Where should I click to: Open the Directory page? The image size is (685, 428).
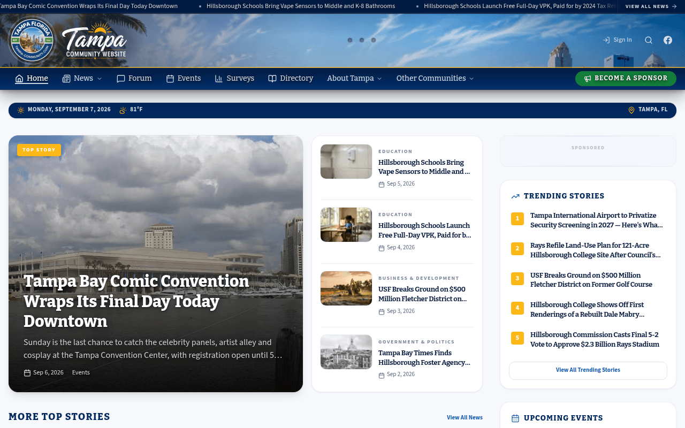click(x=291, y=79)
